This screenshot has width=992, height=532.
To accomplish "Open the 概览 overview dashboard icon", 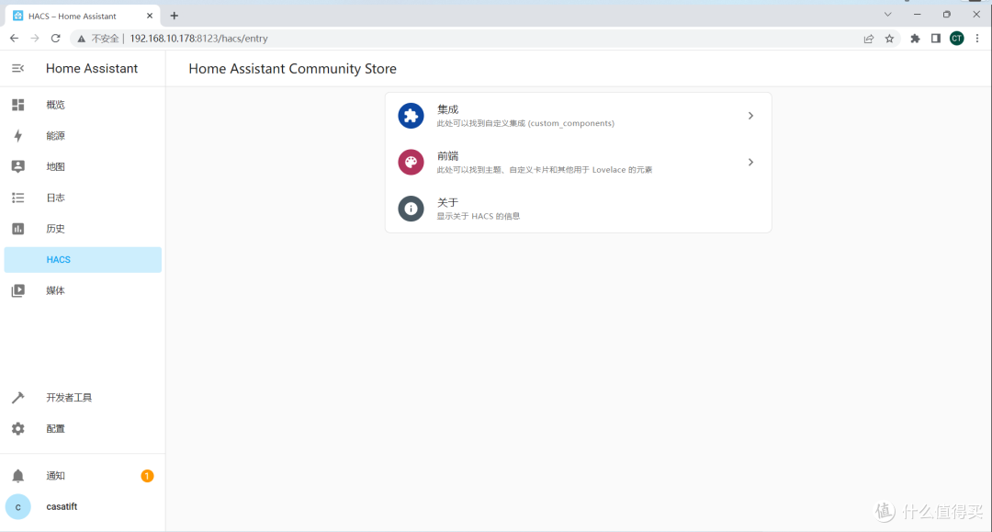I will coord(17,105).
